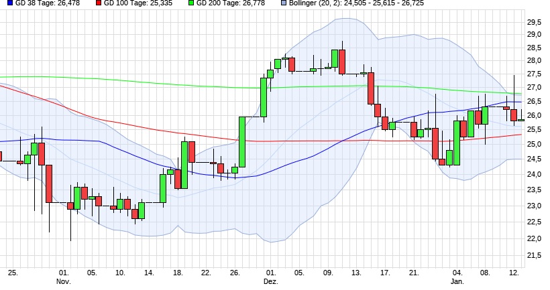Screen dimensions: 550x290
Task: Click the 22,0 price axis label
Action: (x=534, y=239)
